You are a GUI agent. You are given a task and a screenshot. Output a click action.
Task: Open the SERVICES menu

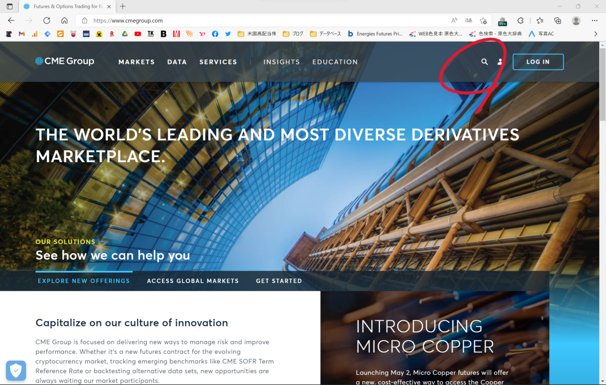(218, 62)
